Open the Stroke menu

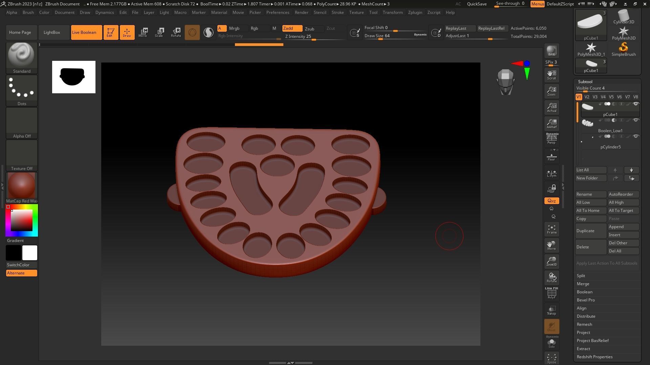(337, 13)
